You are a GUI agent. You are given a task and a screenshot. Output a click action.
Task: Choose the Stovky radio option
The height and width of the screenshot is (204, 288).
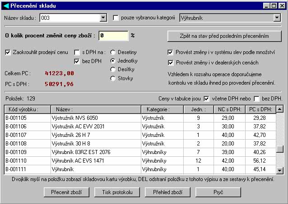(113, 78)
